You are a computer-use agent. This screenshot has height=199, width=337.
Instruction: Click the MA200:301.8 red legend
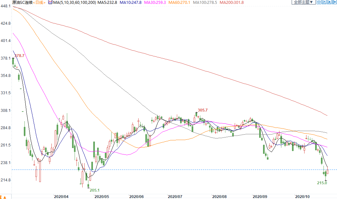[232, 3]
